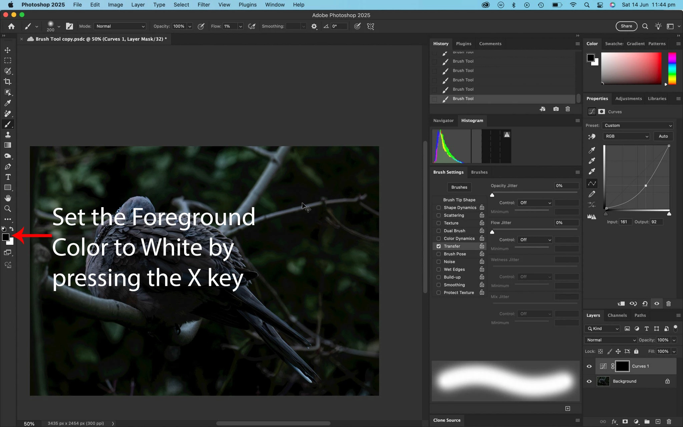The image size is (683, 427).
Task: Click the swap foreground/background colors arrow
Action: [x=12, y=229]
